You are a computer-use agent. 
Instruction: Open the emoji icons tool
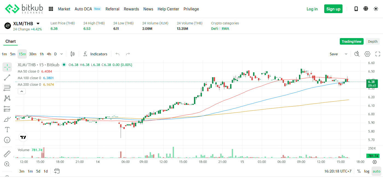(x=7, y=140)
